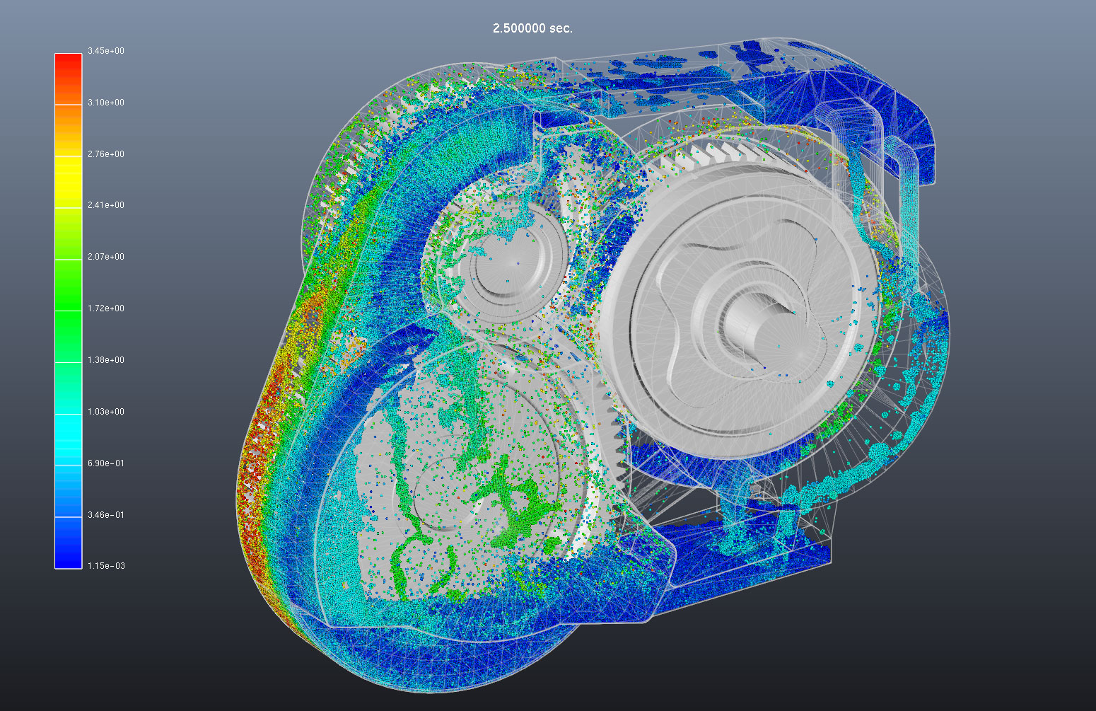Pick the 2.41e+00 legend label
This screenshot has height=711, width=1096.
(106, 205)
